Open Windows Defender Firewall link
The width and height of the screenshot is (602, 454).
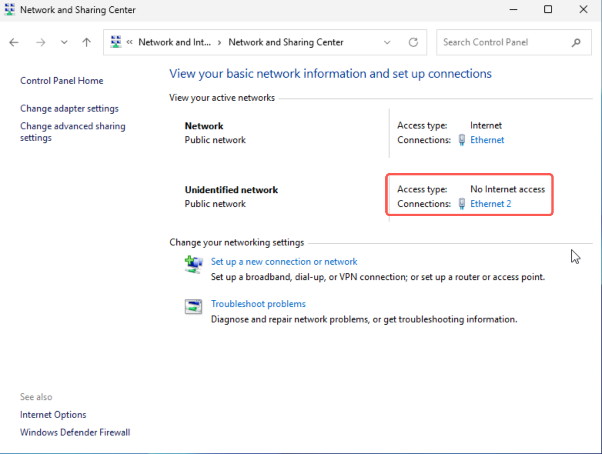(x=75, y=432)
